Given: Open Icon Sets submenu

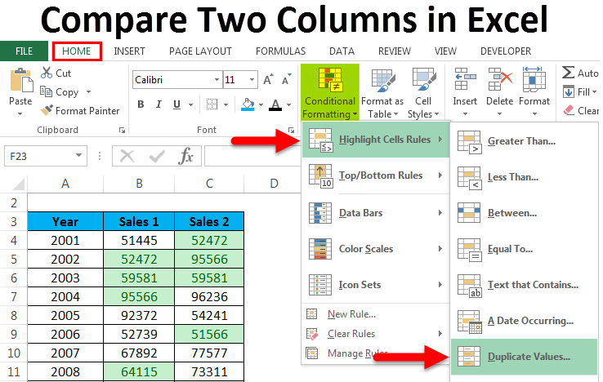Looking at the screenshot, I should [x=376, y=285].
